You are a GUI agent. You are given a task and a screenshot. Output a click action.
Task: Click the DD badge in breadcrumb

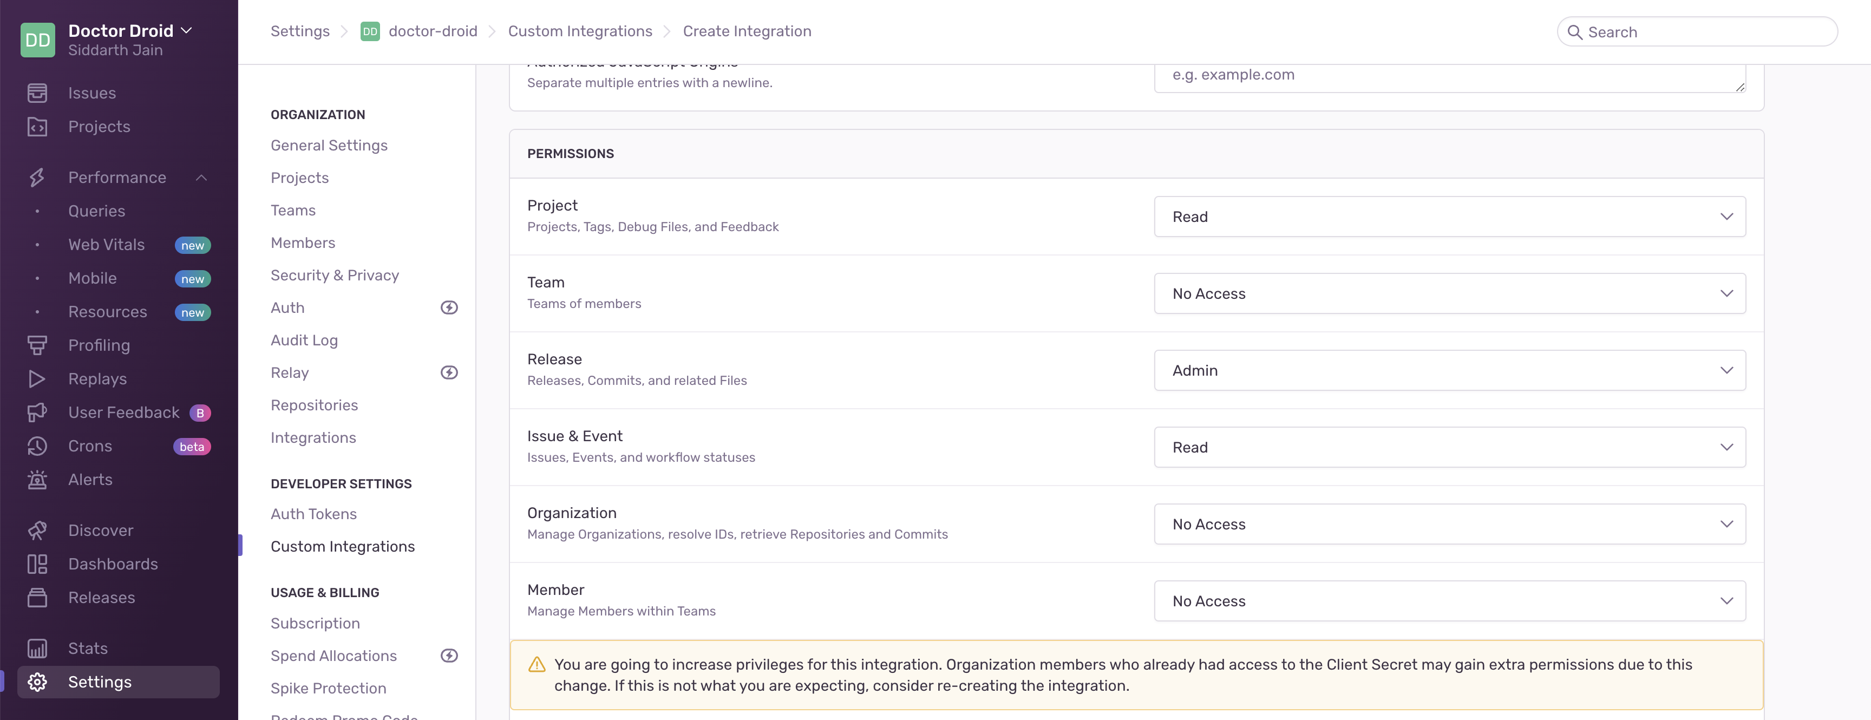click(x=370, y=31)
